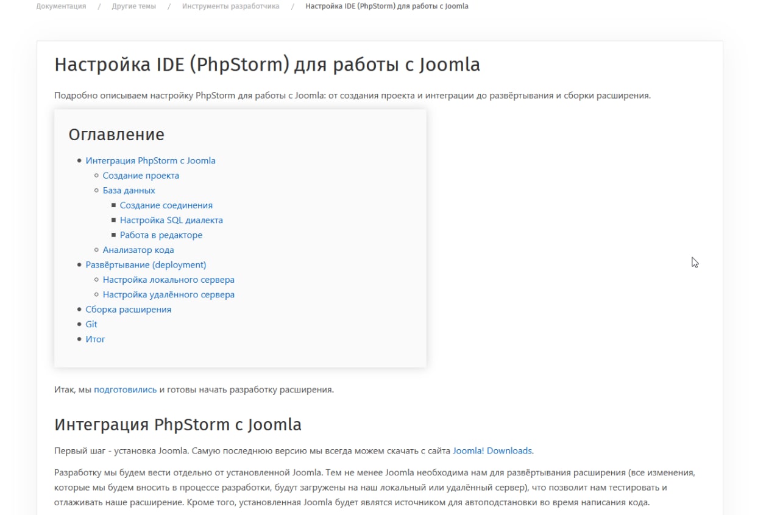Open the Создание проекта contents link

point(141,176)
